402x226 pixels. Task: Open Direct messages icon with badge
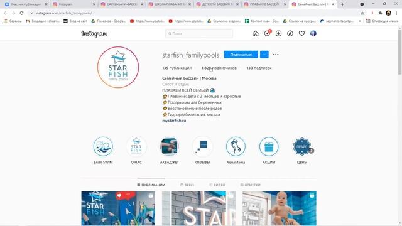[267, 33]
